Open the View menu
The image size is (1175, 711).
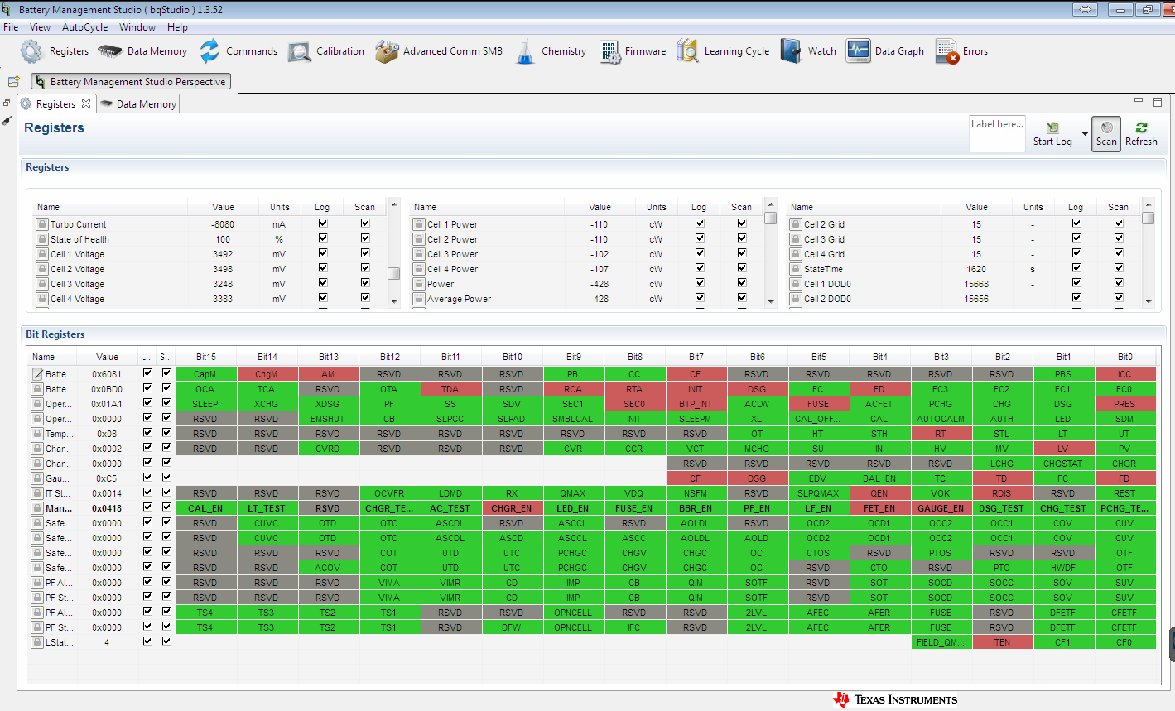coord(40,27)
